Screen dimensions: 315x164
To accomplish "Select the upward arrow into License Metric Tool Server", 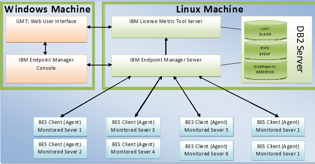I will pos(166,46).
